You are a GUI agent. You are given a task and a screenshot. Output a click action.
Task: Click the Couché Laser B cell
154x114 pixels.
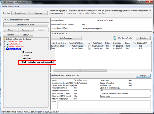(98, 46)
